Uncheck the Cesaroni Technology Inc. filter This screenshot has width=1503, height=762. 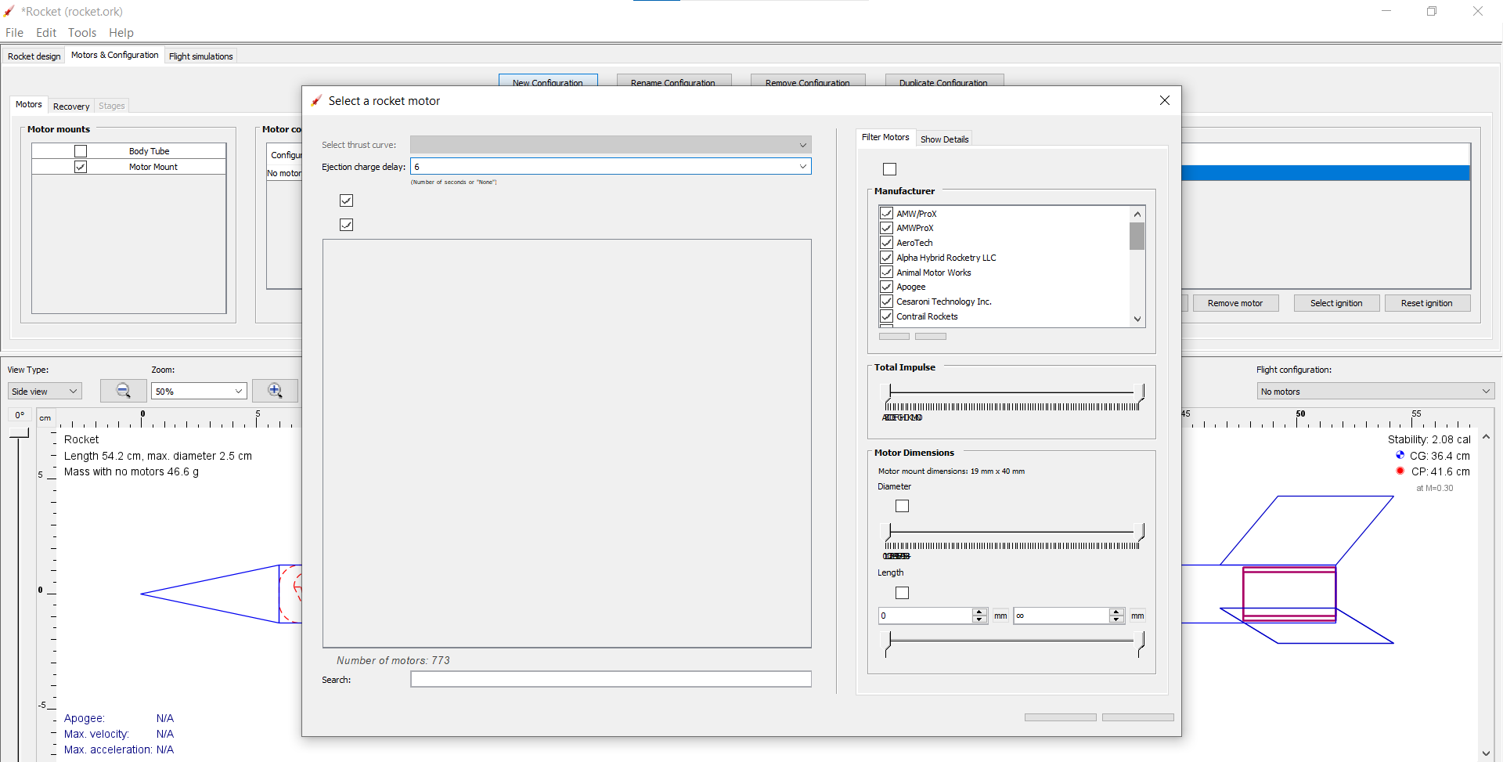coord(887,302)
